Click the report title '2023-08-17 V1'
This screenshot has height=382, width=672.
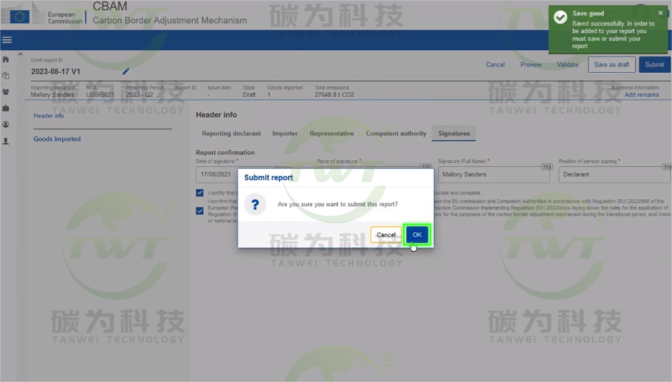coord(56,72)
